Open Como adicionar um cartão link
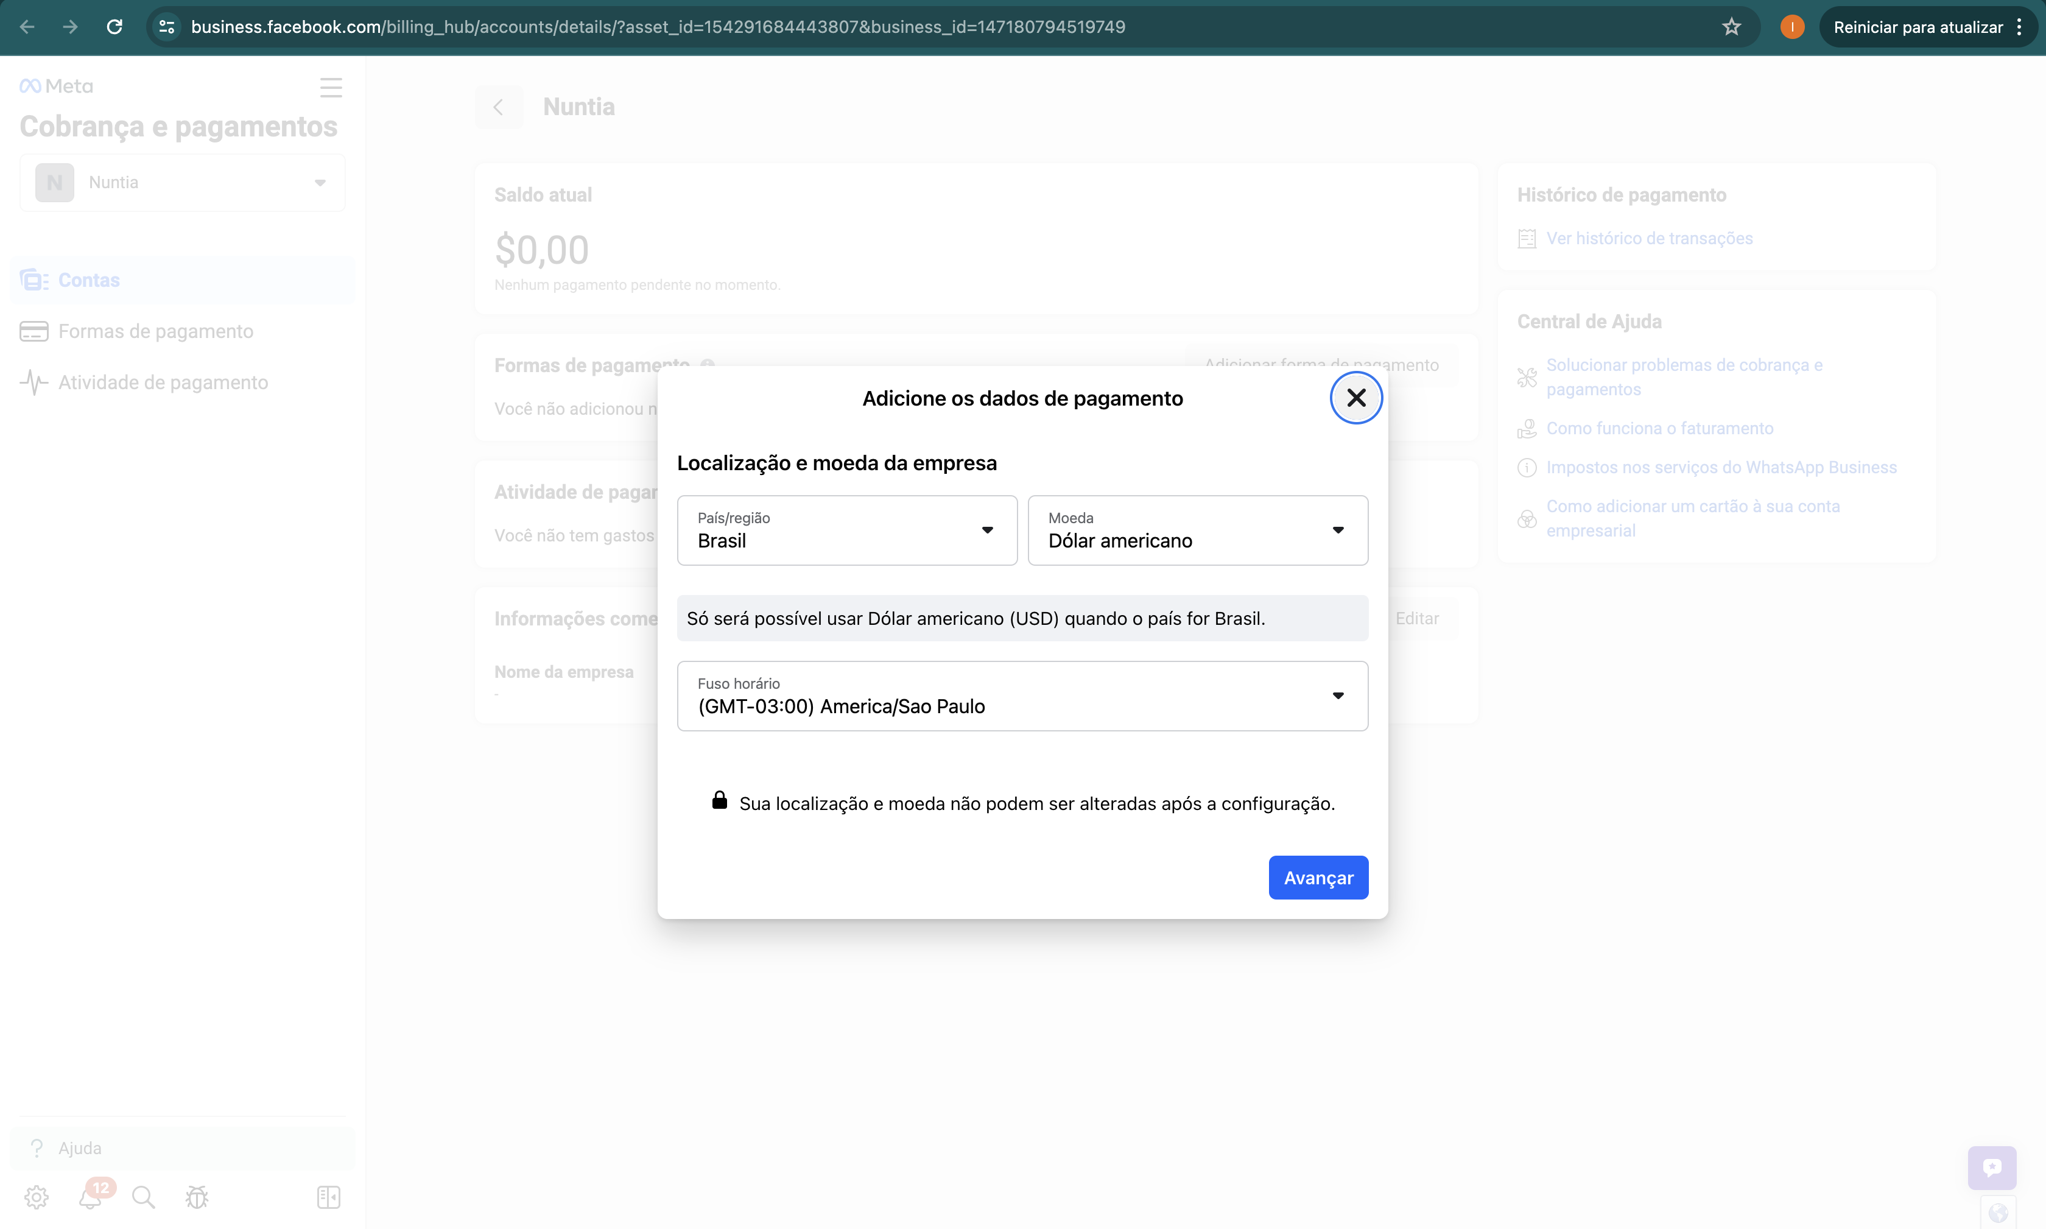Viewport: 2046px width, 1229px height. click(1692, 518)
